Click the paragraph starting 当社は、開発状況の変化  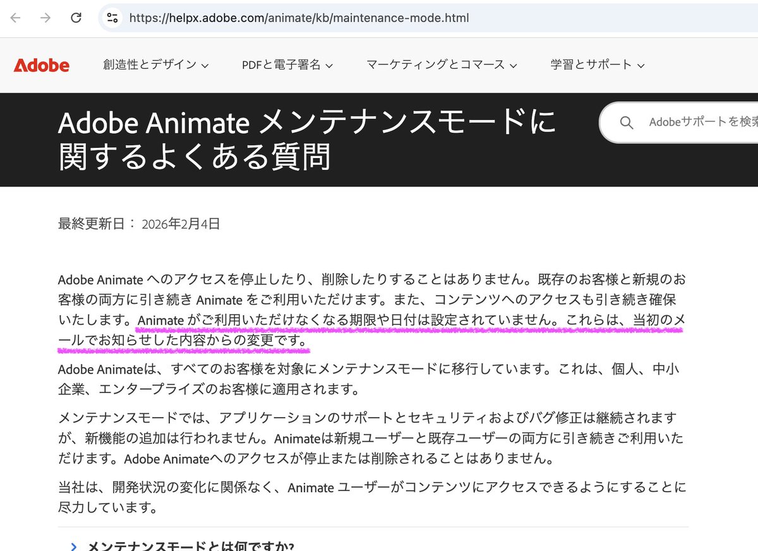tap(371, 497)
